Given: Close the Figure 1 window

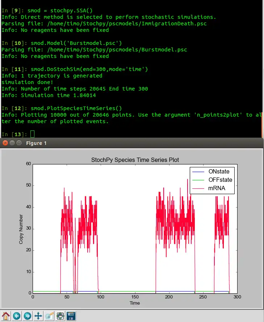Looking at the screenshot, I should 5,143.
